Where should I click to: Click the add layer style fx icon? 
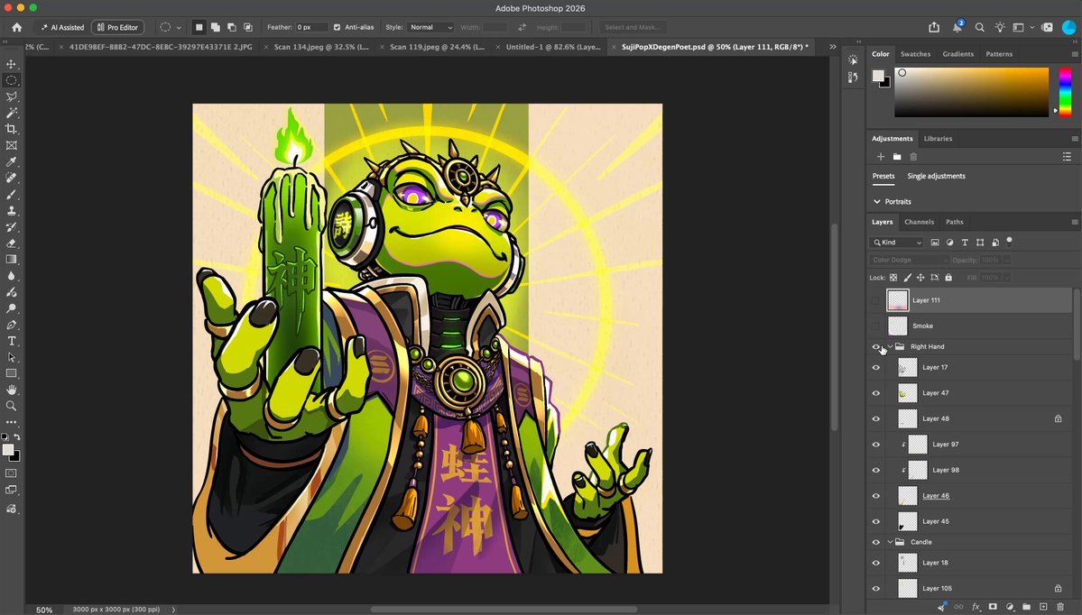click(x=976, y=607)
